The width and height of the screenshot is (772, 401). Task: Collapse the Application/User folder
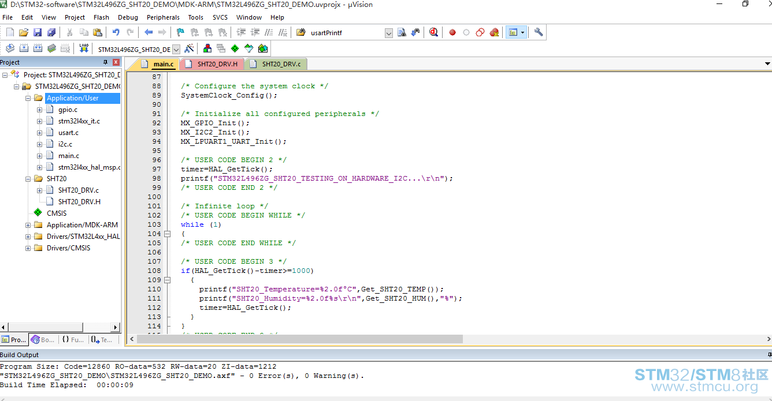click(28, 98)
